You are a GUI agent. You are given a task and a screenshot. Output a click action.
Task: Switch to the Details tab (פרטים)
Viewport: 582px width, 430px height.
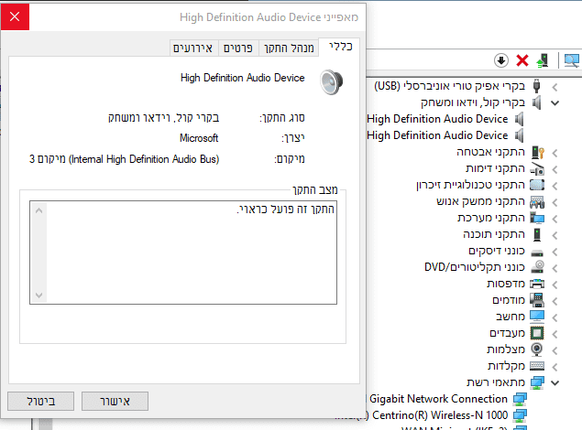coord(238,48)
